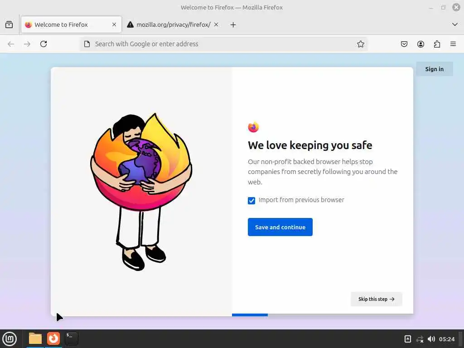This screenshot has height=348, width=464.
Task: Open the network connection tray icon
Action: point(420,339)
